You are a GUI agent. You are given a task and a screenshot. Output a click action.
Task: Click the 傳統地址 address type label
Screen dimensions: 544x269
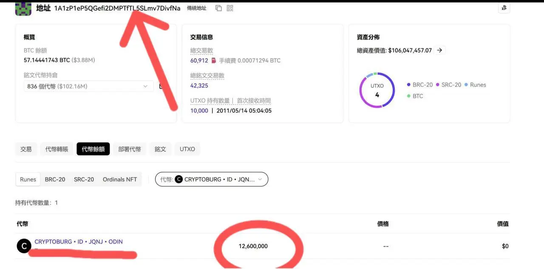point(197,8)
